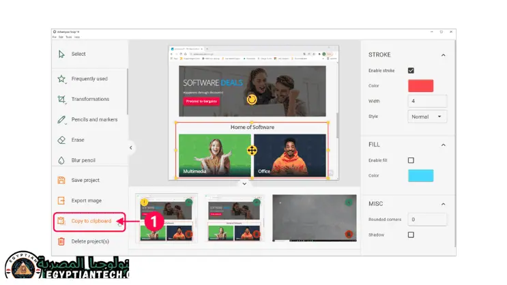Choose the Pencils and markers tool
507x285 pixels.
(x=61, y=120)
